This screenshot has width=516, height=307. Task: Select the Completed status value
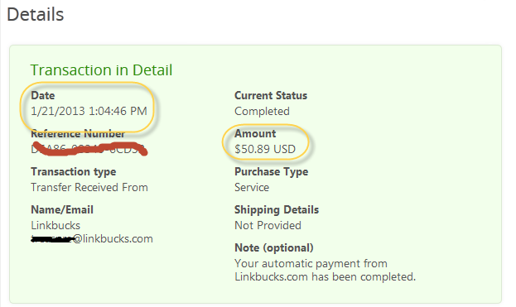262,112
